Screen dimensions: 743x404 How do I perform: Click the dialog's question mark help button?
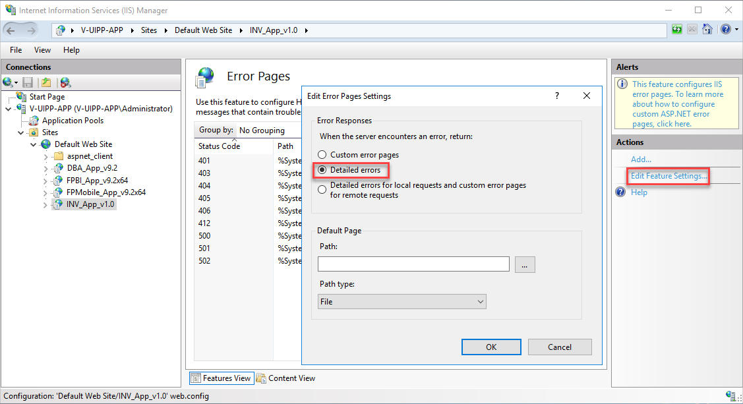coord(557,96)
